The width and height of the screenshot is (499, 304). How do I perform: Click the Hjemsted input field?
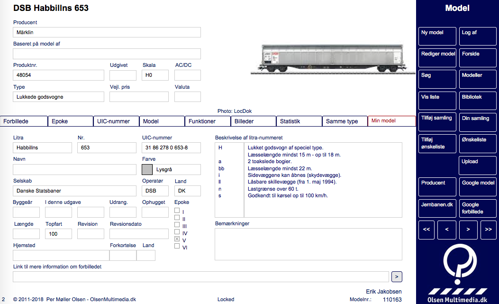61,255
